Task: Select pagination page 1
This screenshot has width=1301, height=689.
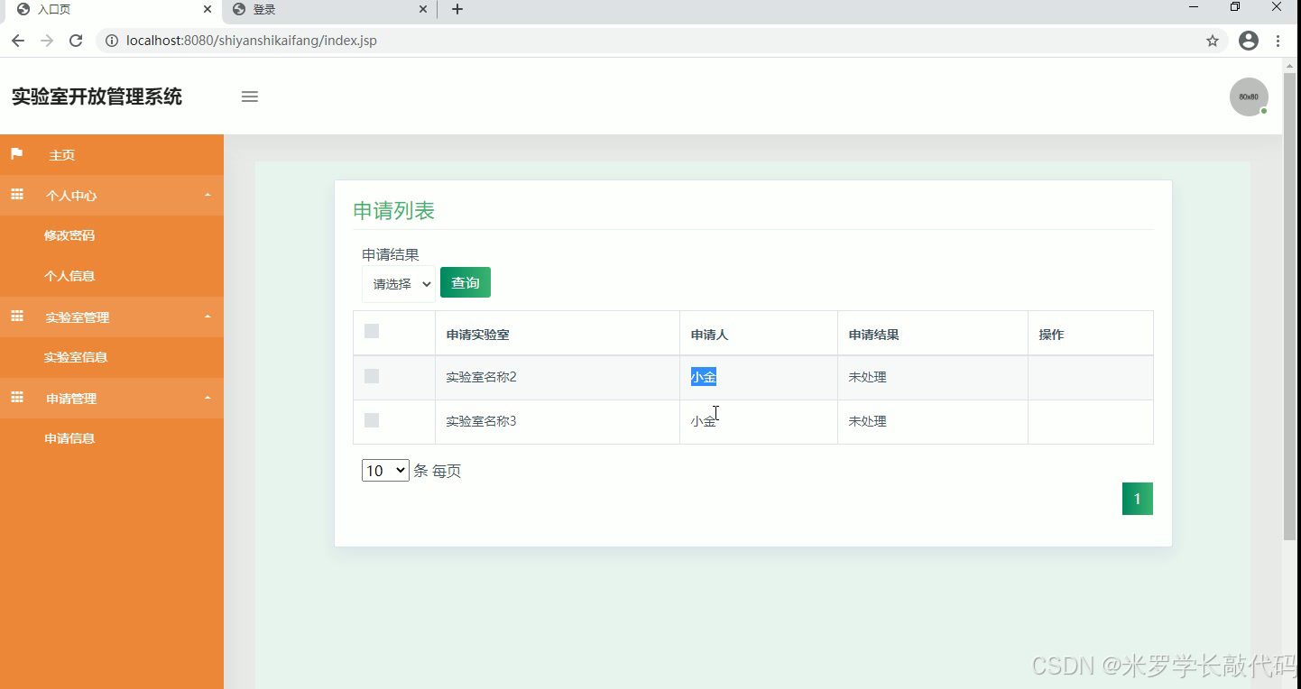Action: [x=1137, y=498]
